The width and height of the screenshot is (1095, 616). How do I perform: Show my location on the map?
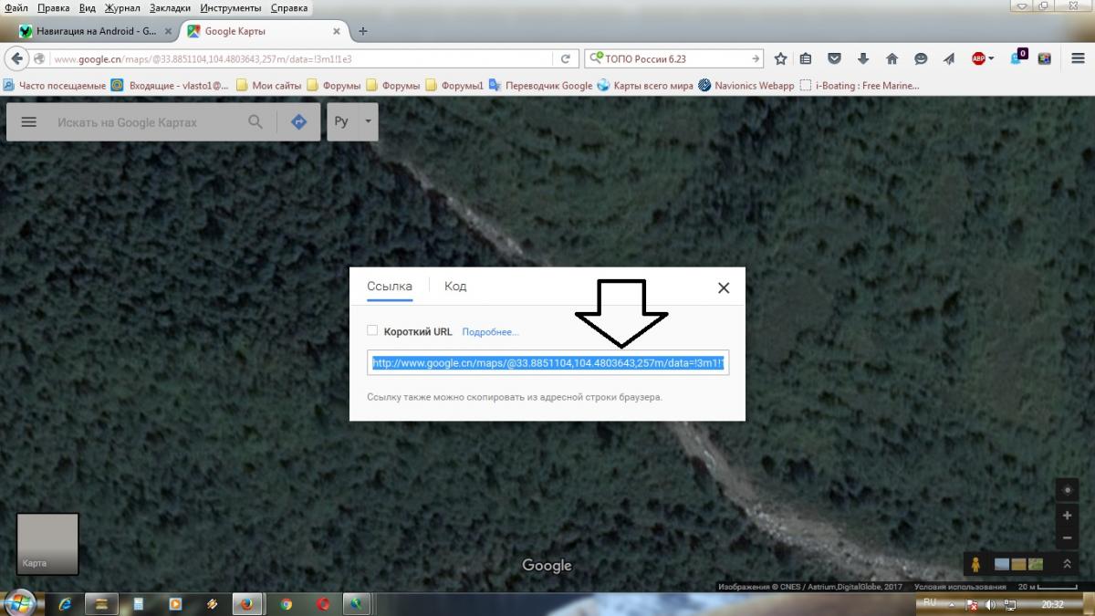pyautogui.click(x=1067, y=490)
